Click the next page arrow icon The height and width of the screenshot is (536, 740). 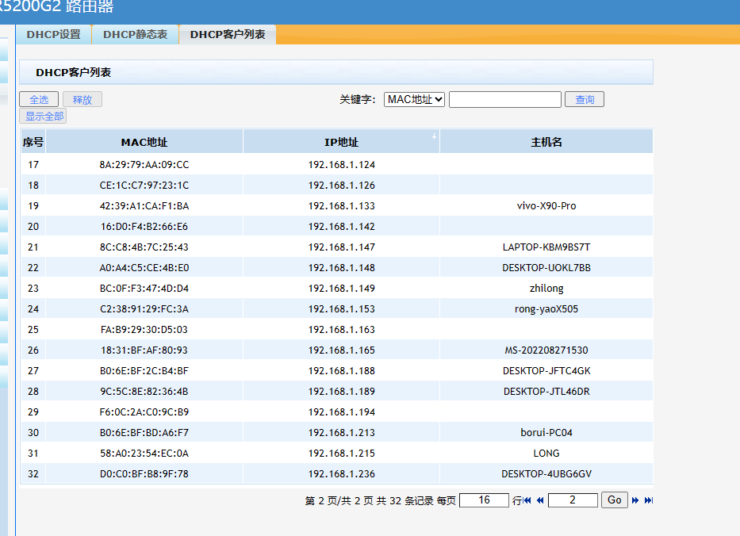[x=635, y=500]
